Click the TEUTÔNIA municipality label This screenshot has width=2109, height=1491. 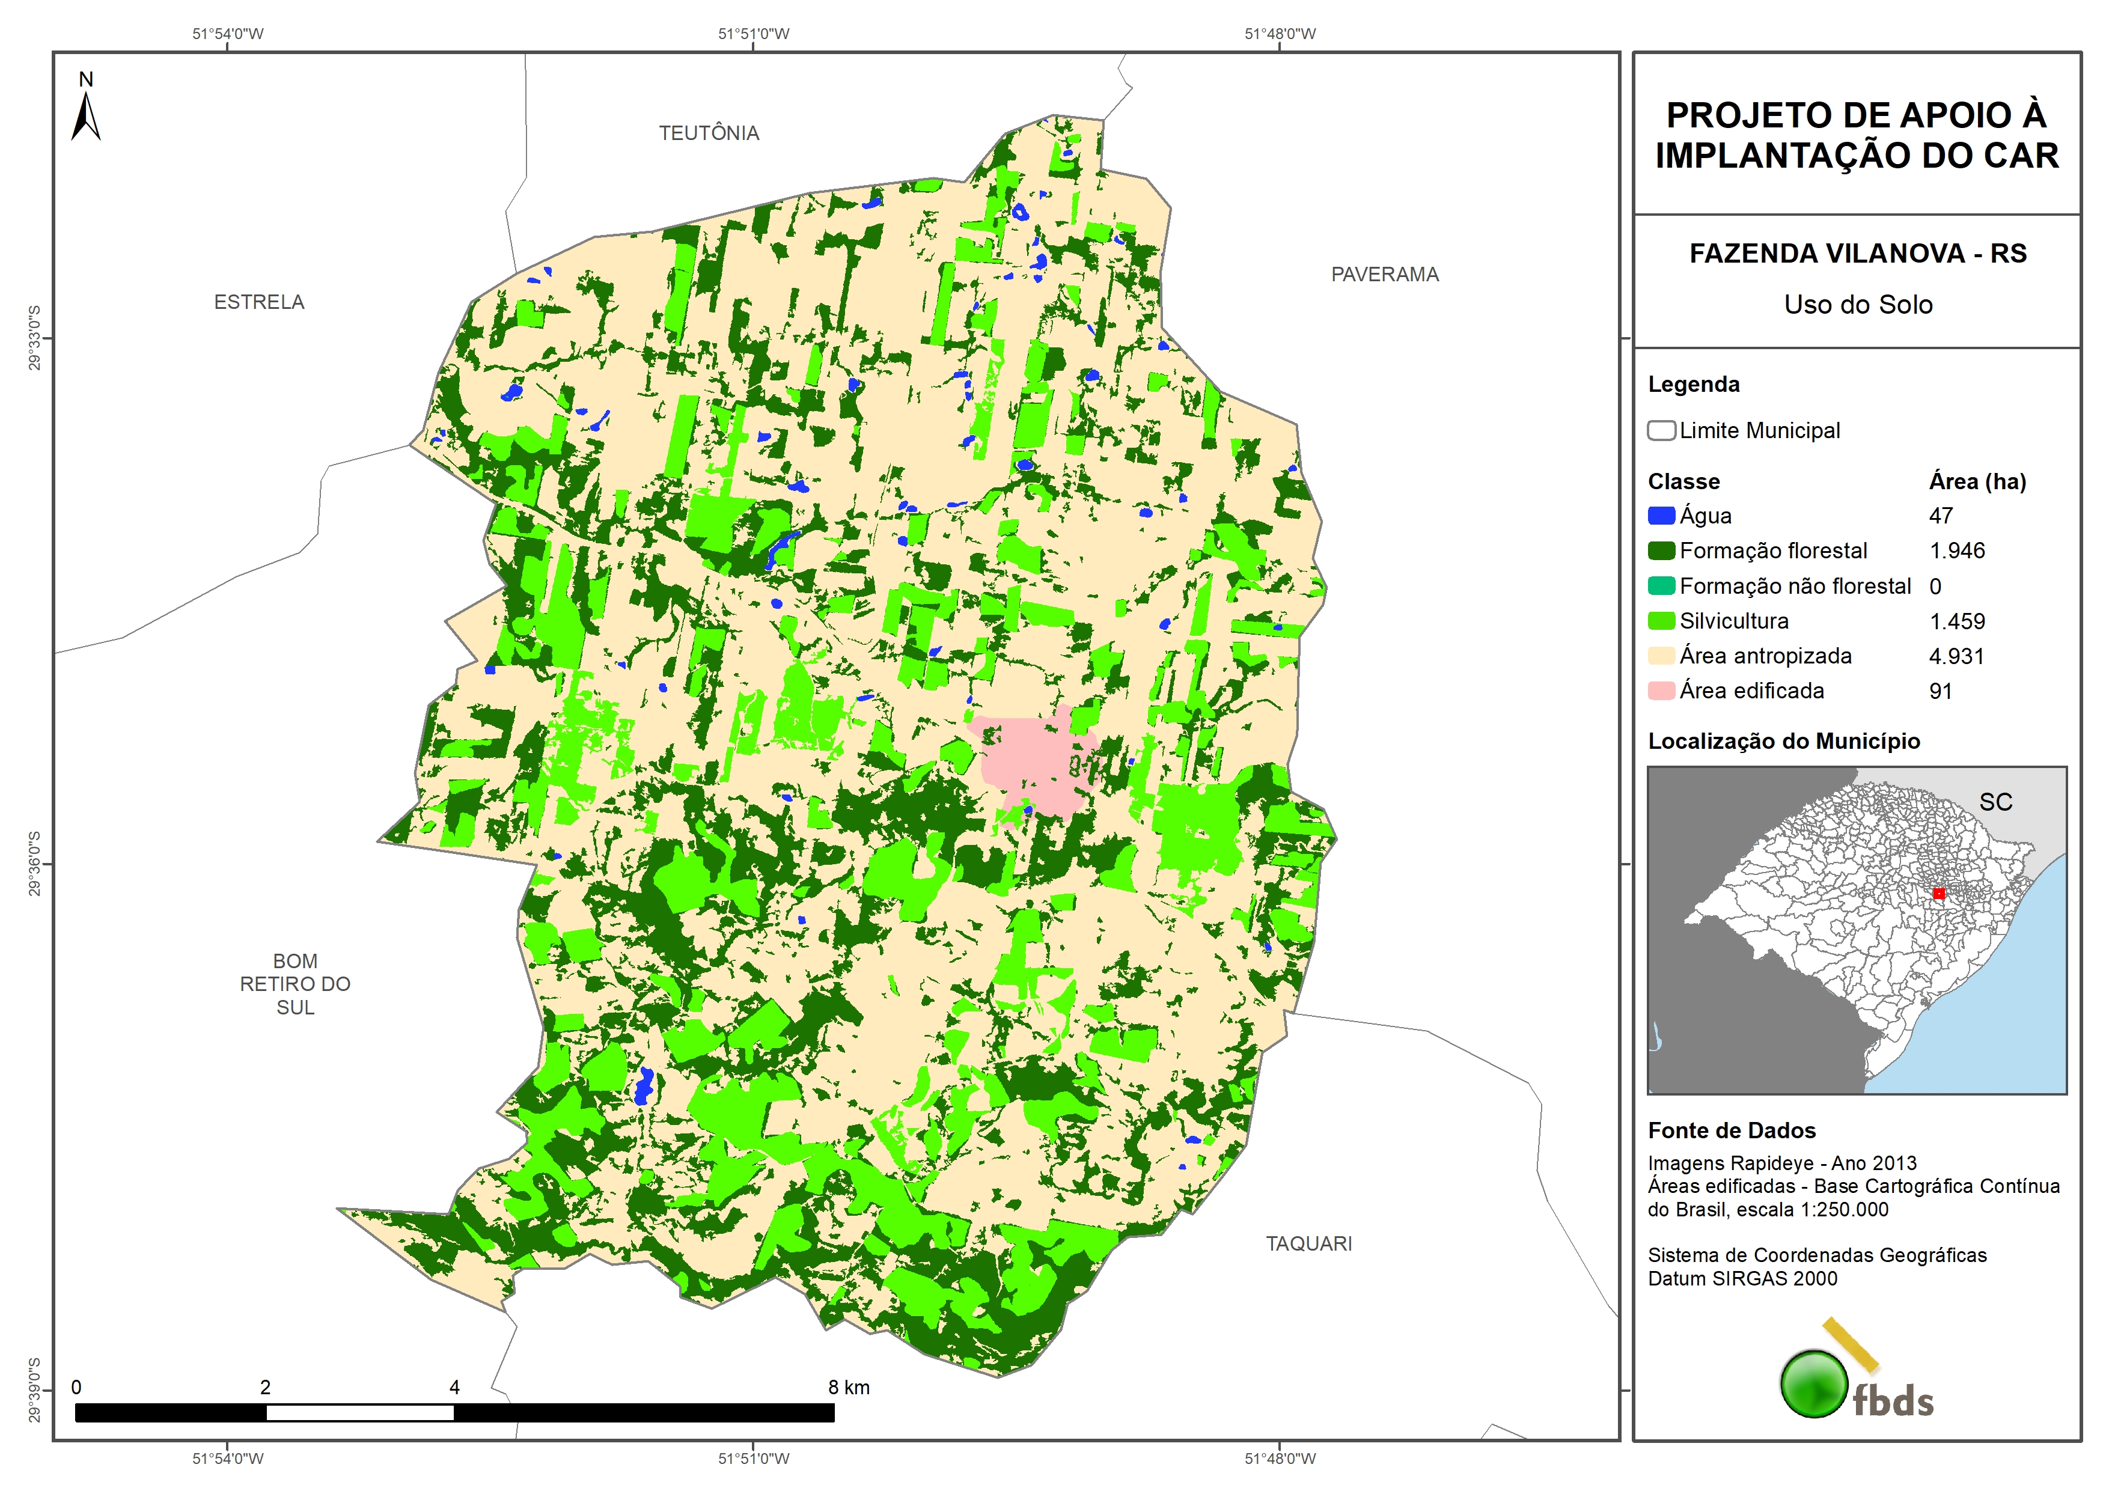click(x=708, y=133)
